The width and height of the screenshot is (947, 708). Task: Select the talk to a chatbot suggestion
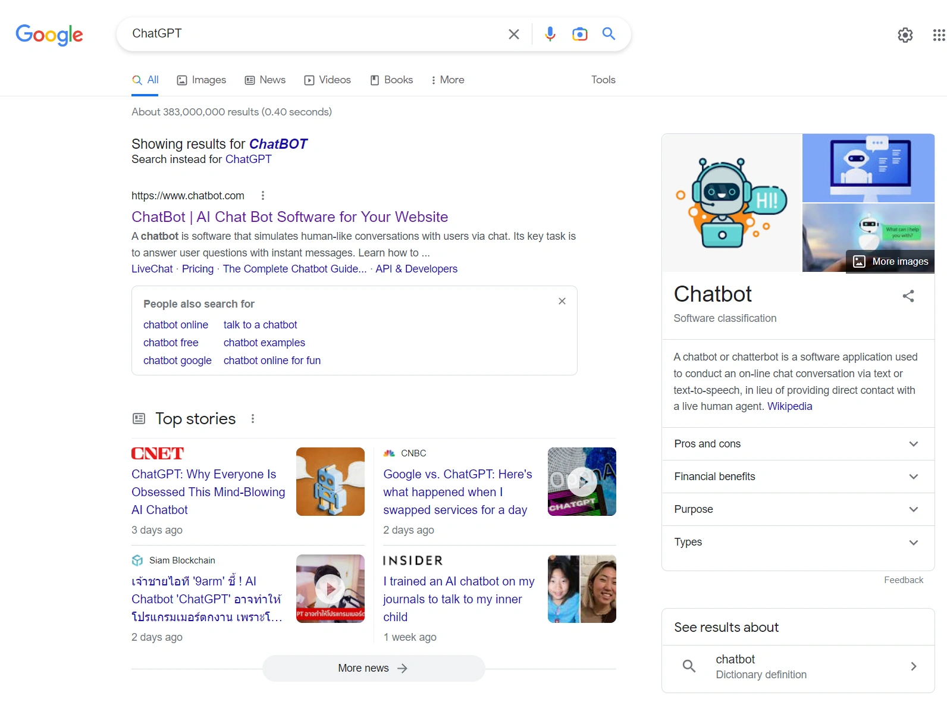pos(260,325)
